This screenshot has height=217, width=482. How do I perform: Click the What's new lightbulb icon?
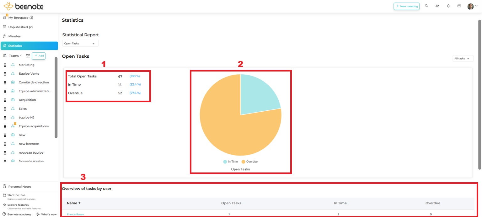click(38, 214)
